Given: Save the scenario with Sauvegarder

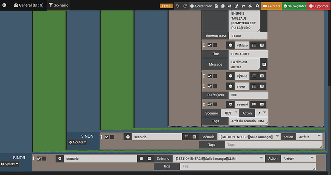Looking at the screenshot, I should (295, 6).
